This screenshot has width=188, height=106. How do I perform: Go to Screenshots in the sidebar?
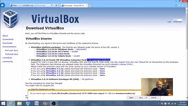click(8, 39)
